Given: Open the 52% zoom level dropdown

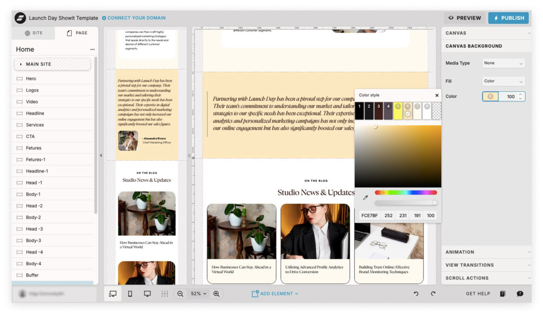Looking at the screenshot, I should [198, 293].
